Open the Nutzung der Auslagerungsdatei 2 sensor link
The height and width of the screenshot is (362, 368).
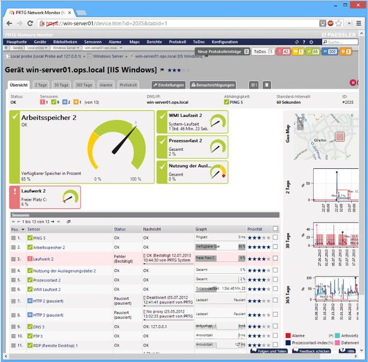65,271
